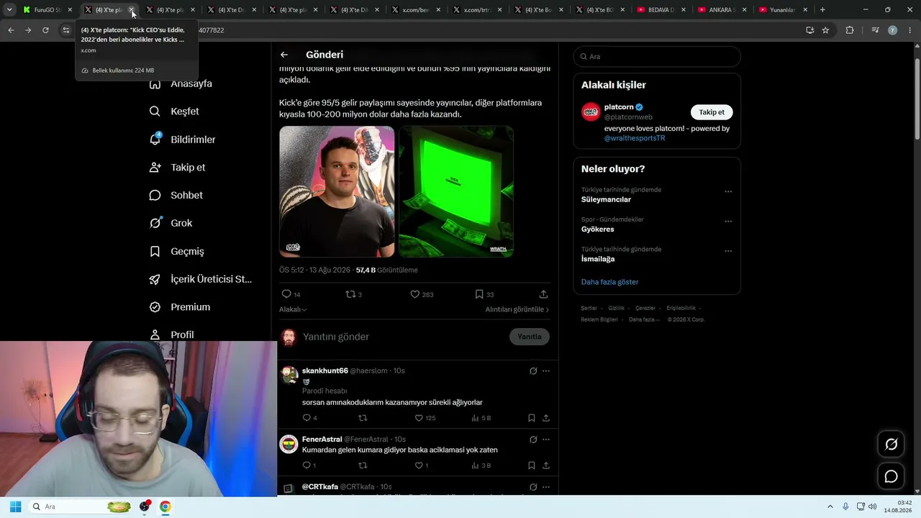The width and height of the screenshot is (921, 518).
Task: Open floating messages button at bottom right
Action: 891,476
